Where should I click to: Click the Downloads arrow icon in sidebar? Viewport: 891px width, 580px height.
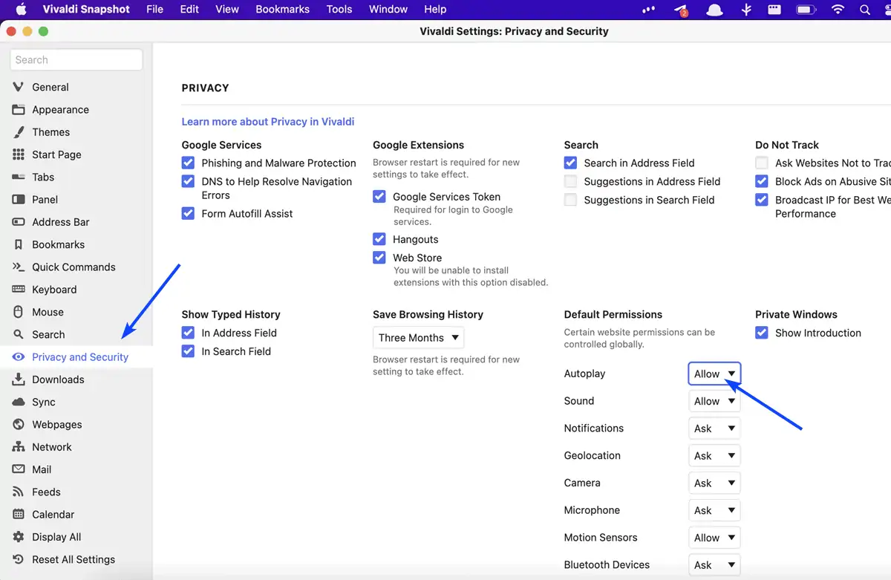point(19,379)
